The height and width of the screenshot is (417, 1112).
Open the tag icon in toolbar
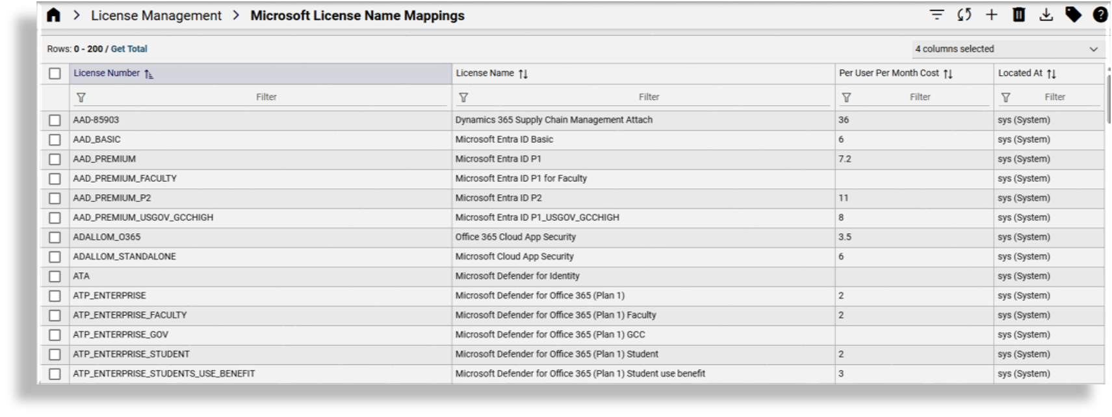pos(1073,14)
